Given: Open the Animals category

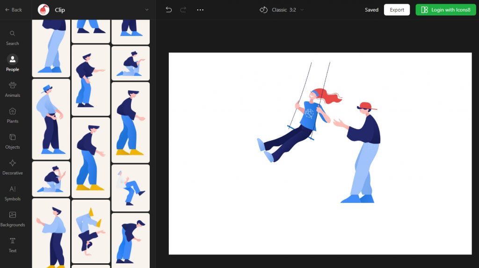Looking at the screenshot, I should click(13, 89).
